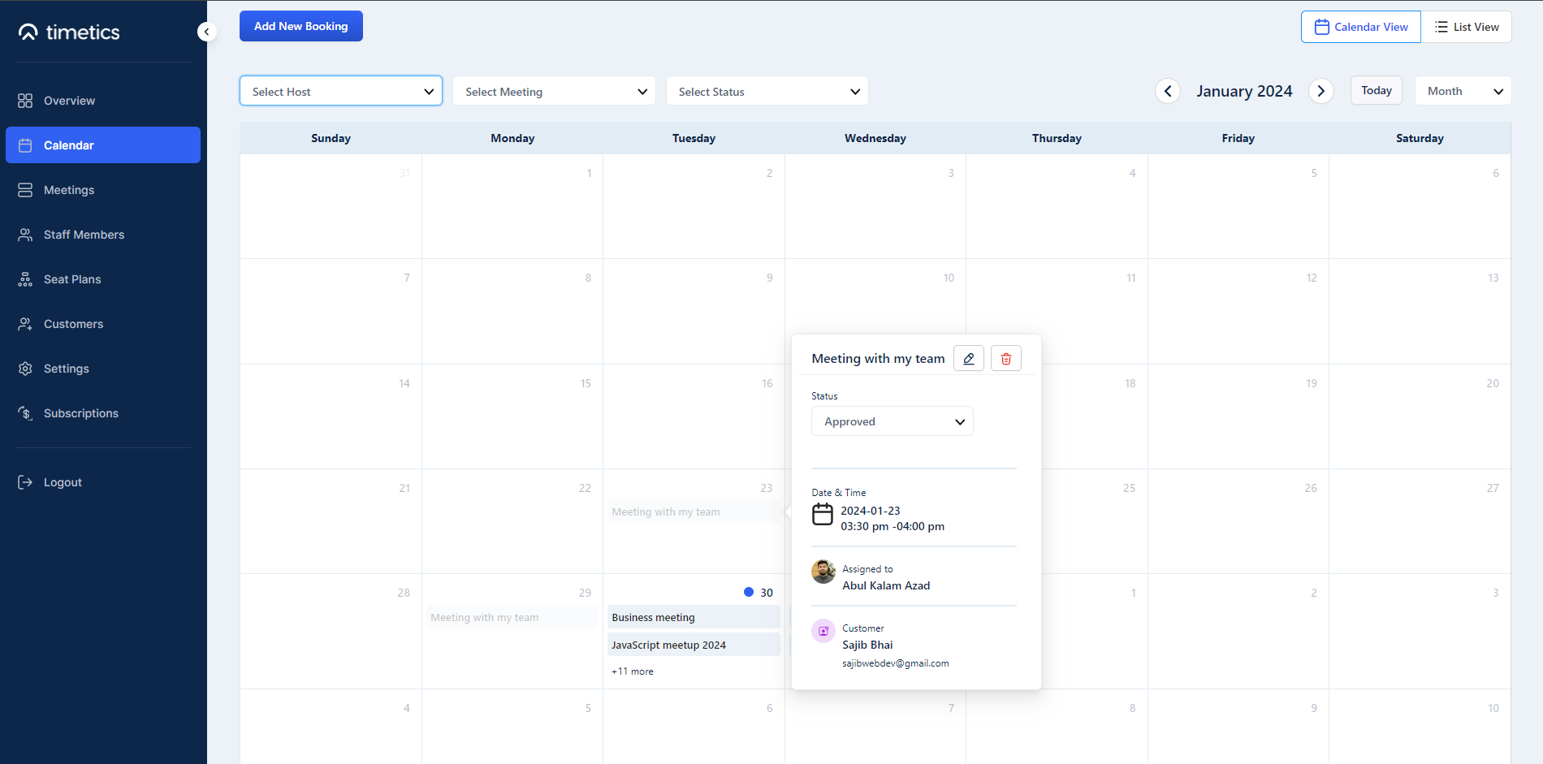This screenshot has width=1543, height=764.
Task: Switch to Calendar View
Action: coord(1361,26)
